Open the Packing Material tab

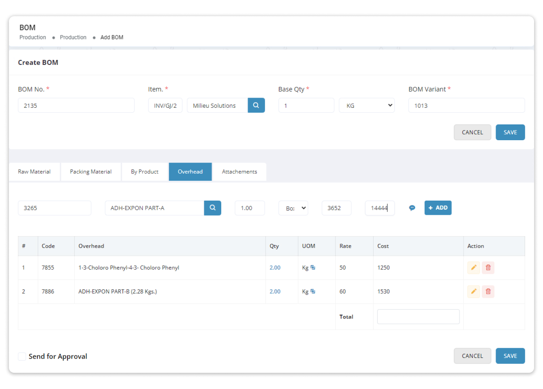(x=91, y=172)
